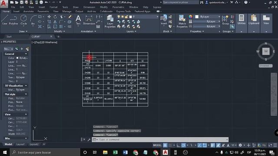Toggle object snap tracking in status bar
This screenshot has width=278, height=156.
point(200,145)
